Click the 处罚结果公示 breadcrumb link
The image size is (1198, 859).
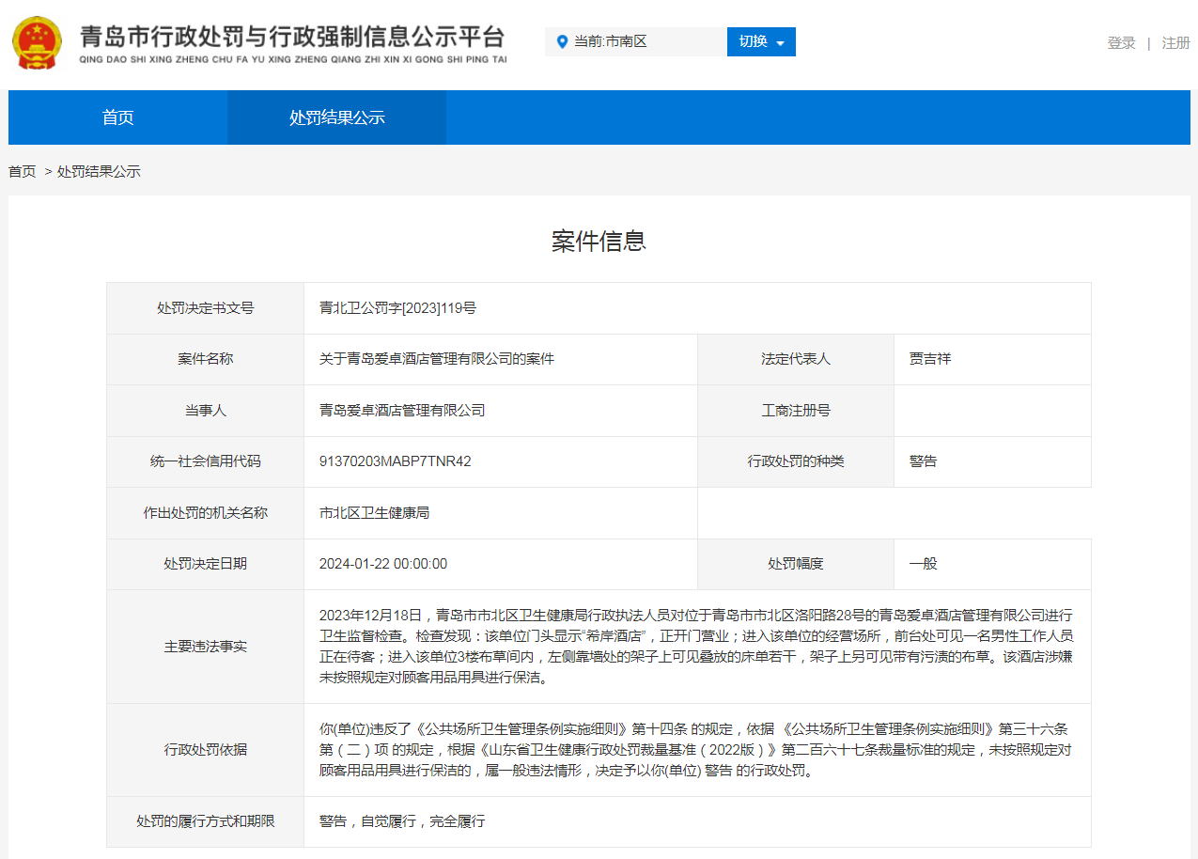click(x=99, y=171)
